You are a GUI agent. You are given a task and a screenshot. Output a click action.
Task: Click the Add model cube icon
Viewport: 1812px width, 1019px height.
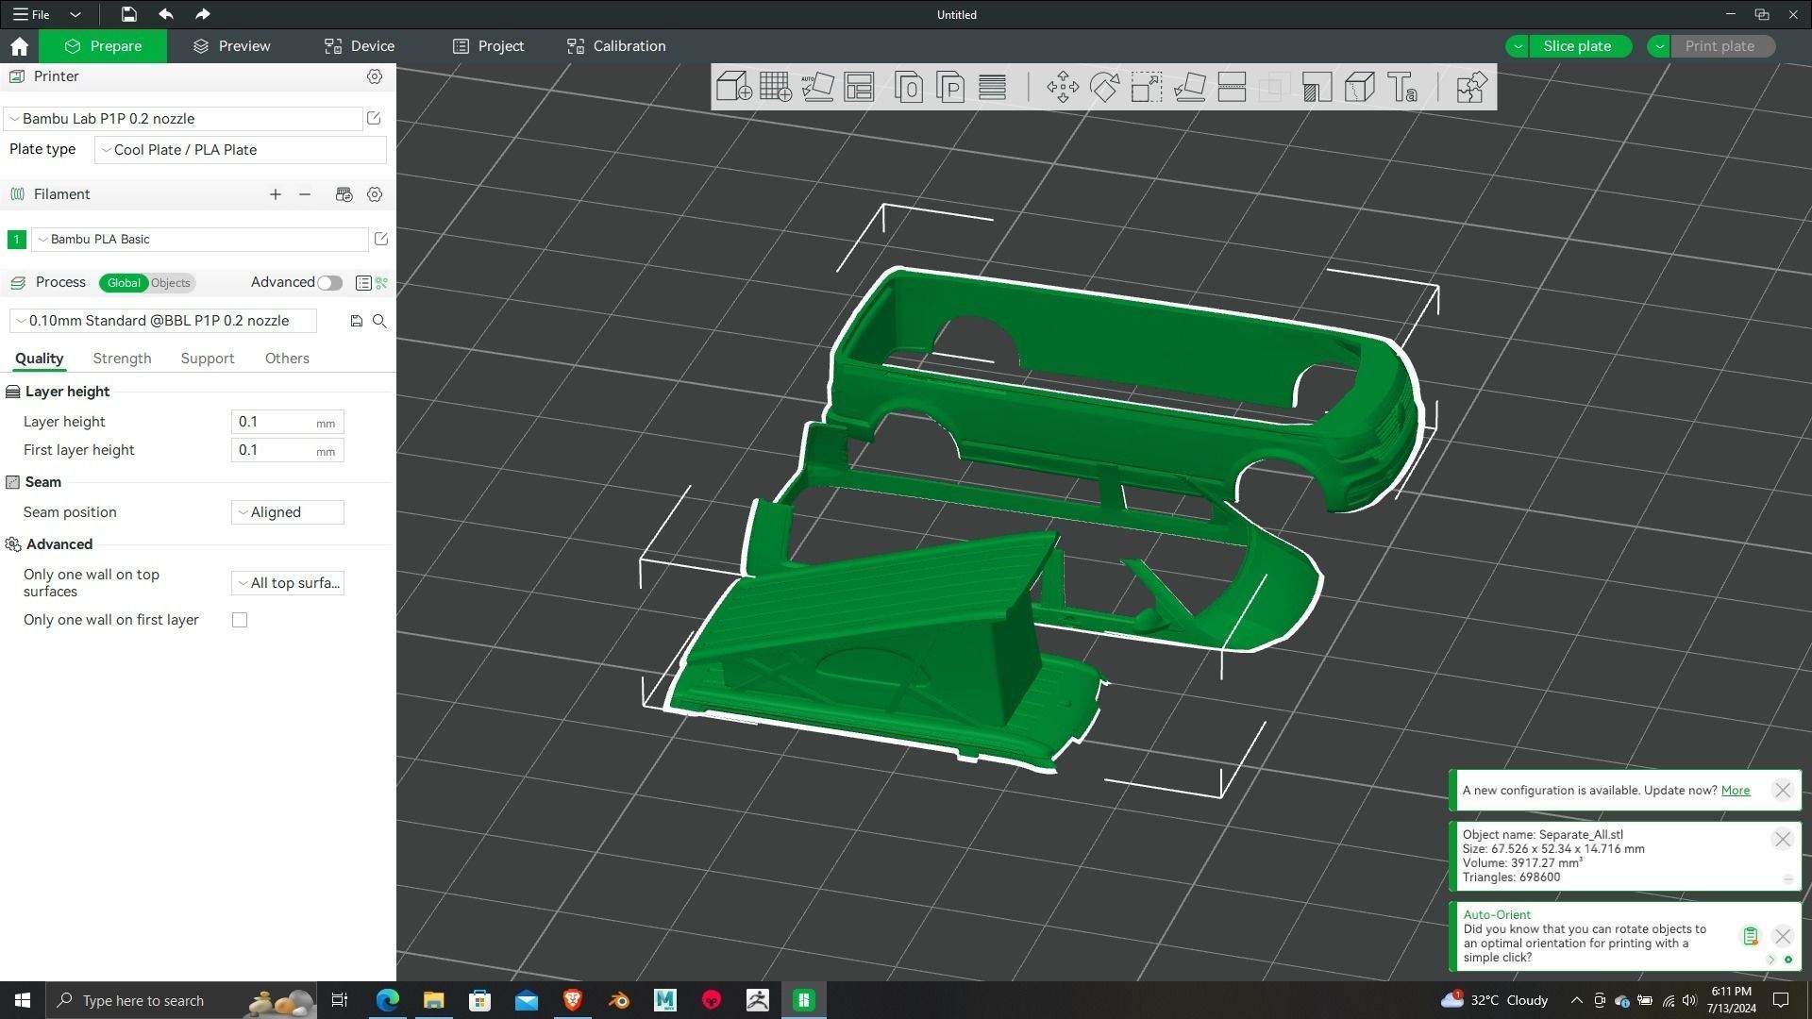click(734, 87)
